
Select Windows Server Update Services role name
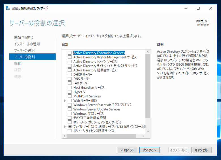97,109
